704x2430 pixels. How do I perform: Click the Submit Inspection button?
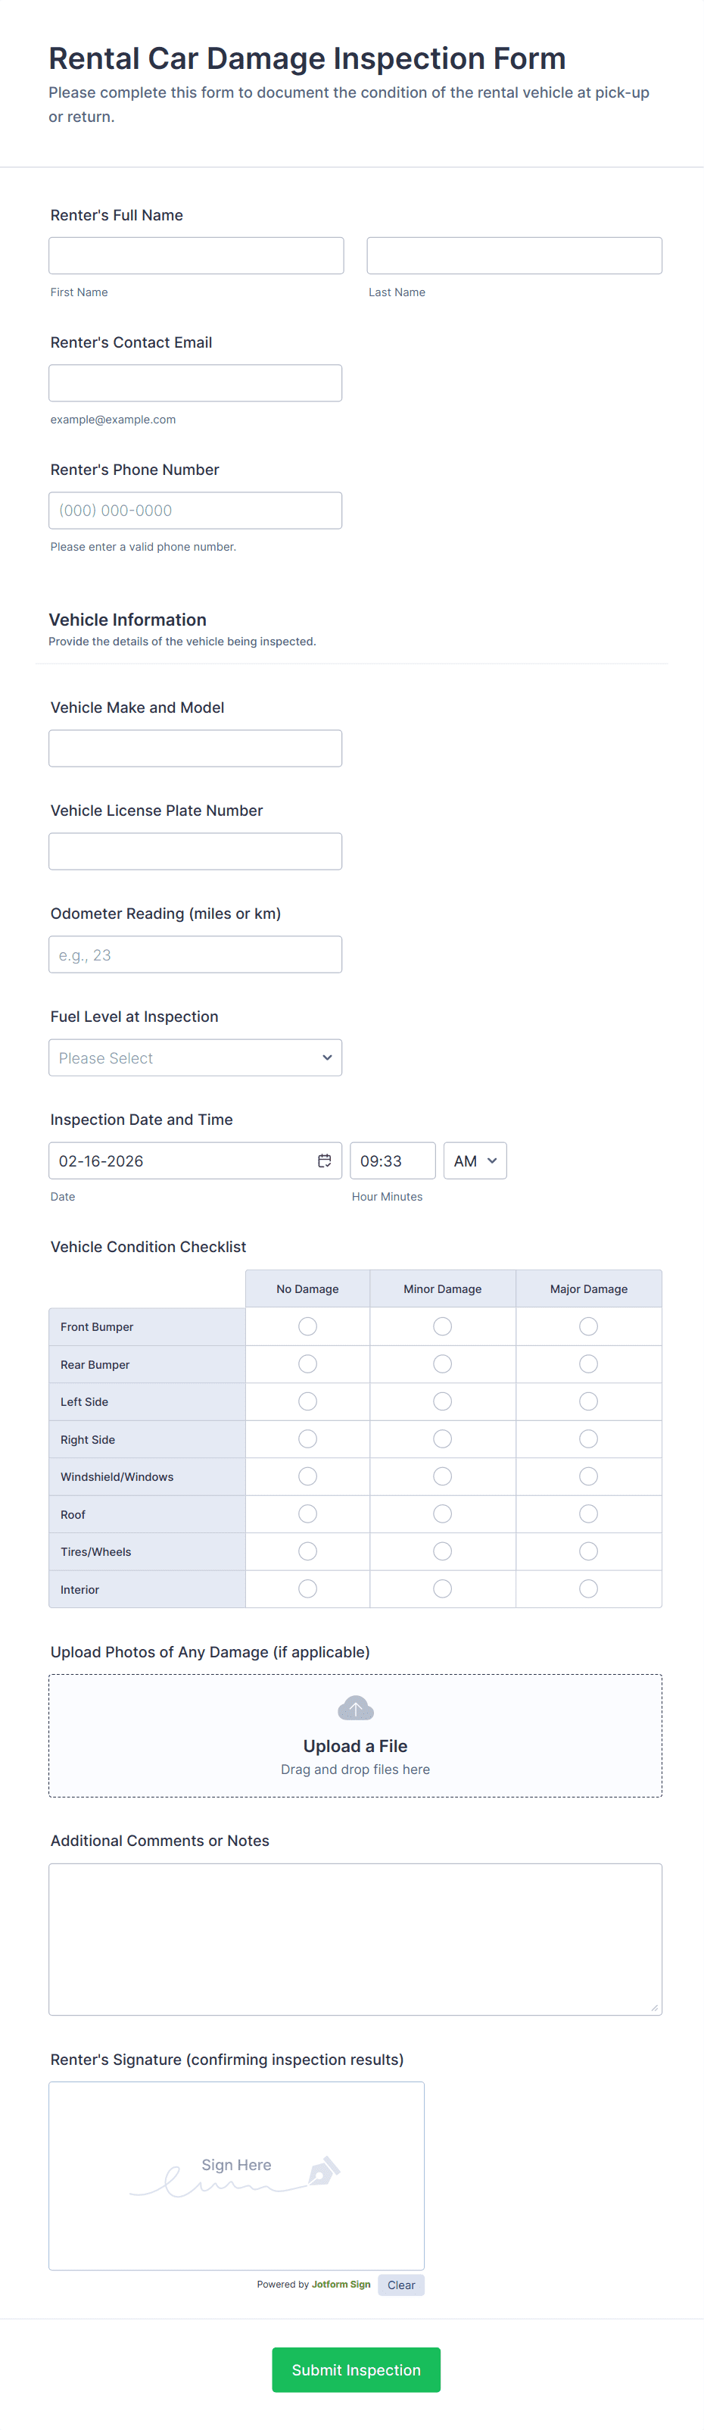pyautogui.click(x=355, y=2369)
